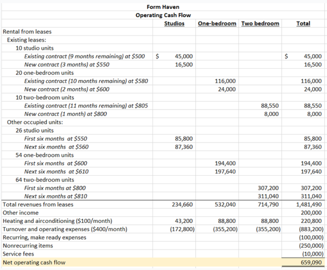Select the '20 one-bedroom units' label
The height and width of the screenshot is (270, 327).
pyautogui.click(x=45, y=73)
